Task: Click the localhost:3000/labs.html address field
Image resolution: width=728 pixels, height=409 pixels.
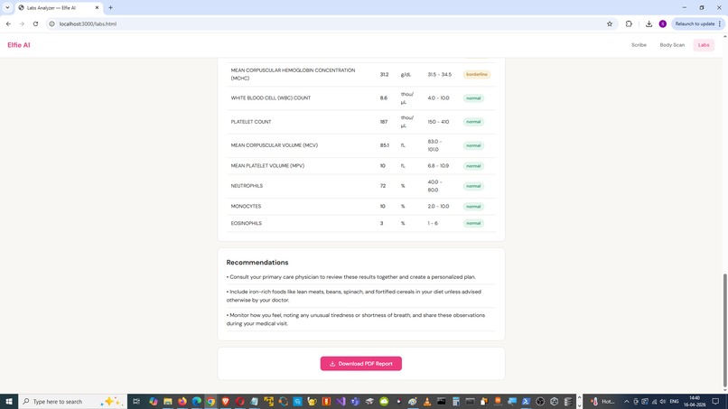Action: click(x=325, y=23)
